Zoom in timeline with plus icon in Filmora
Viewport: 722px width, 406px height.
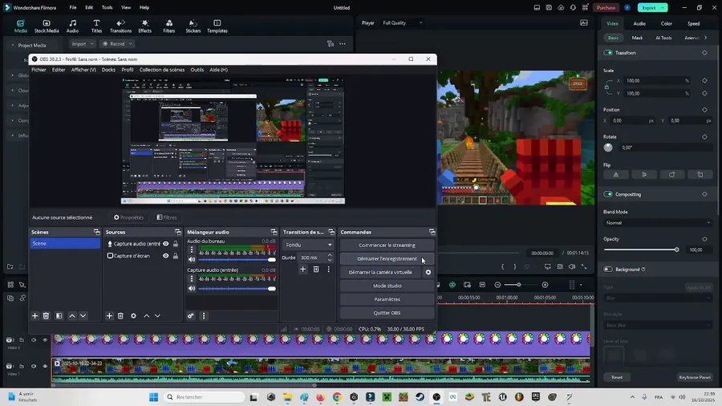[546, 285]
